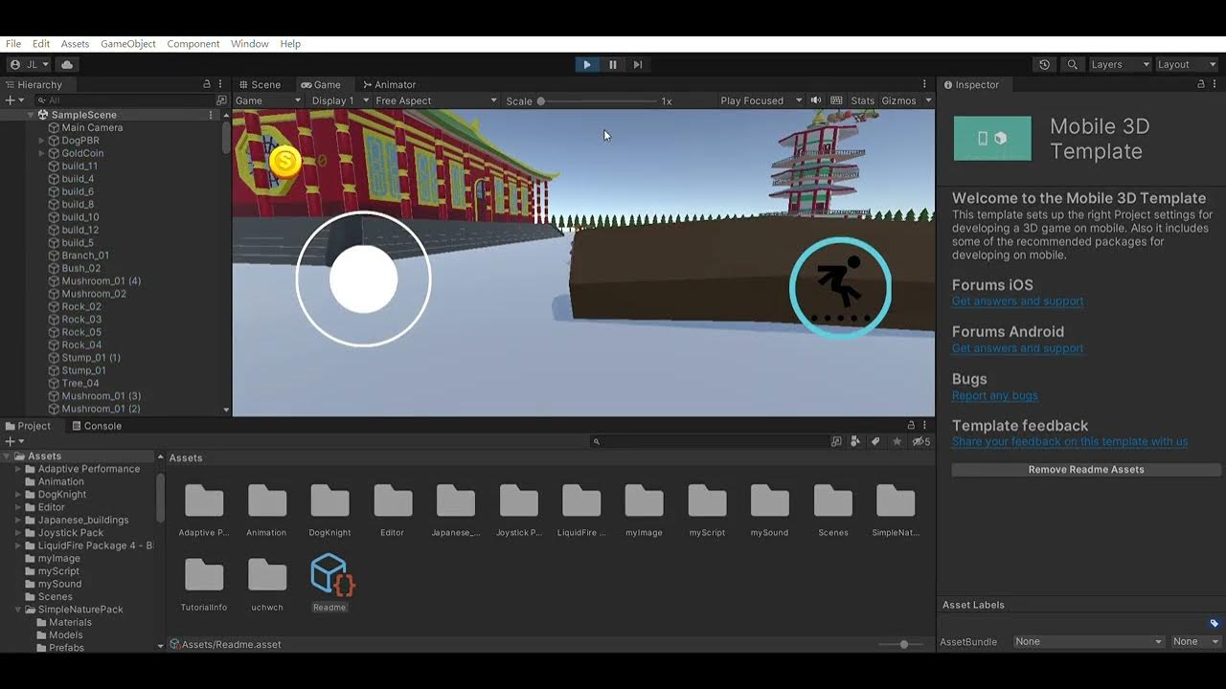The height and width of the screenshot is (689, 1226).
Task: Open the Window menu
Action: [250, 44]
